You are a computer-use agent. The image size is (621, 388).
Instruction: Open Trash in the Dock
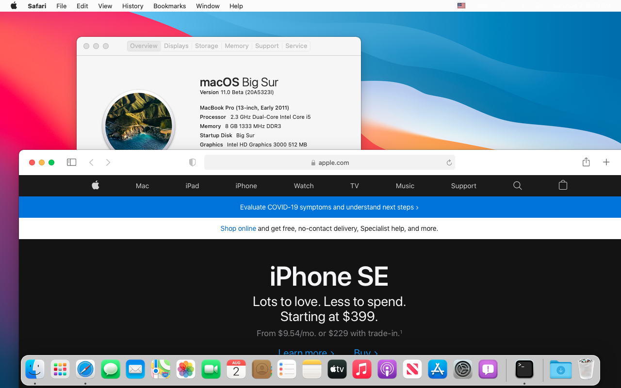tap(586, 370)
